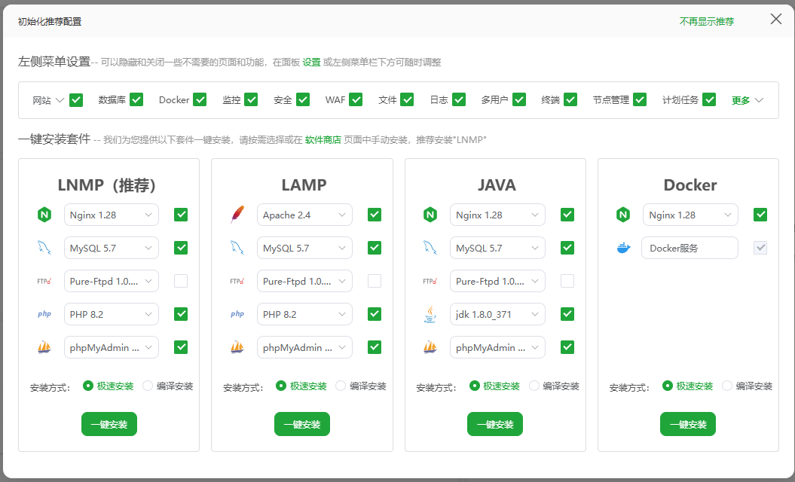The height and width of the screenshot is (482, 795).
Task: Expand the 更多 menu options
Action: (x=748, y=100)
